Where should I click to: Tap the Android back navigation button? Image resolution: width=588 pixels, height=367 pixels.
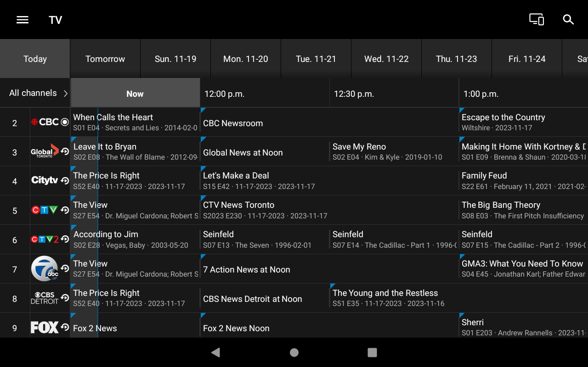[x=215, y=352]
